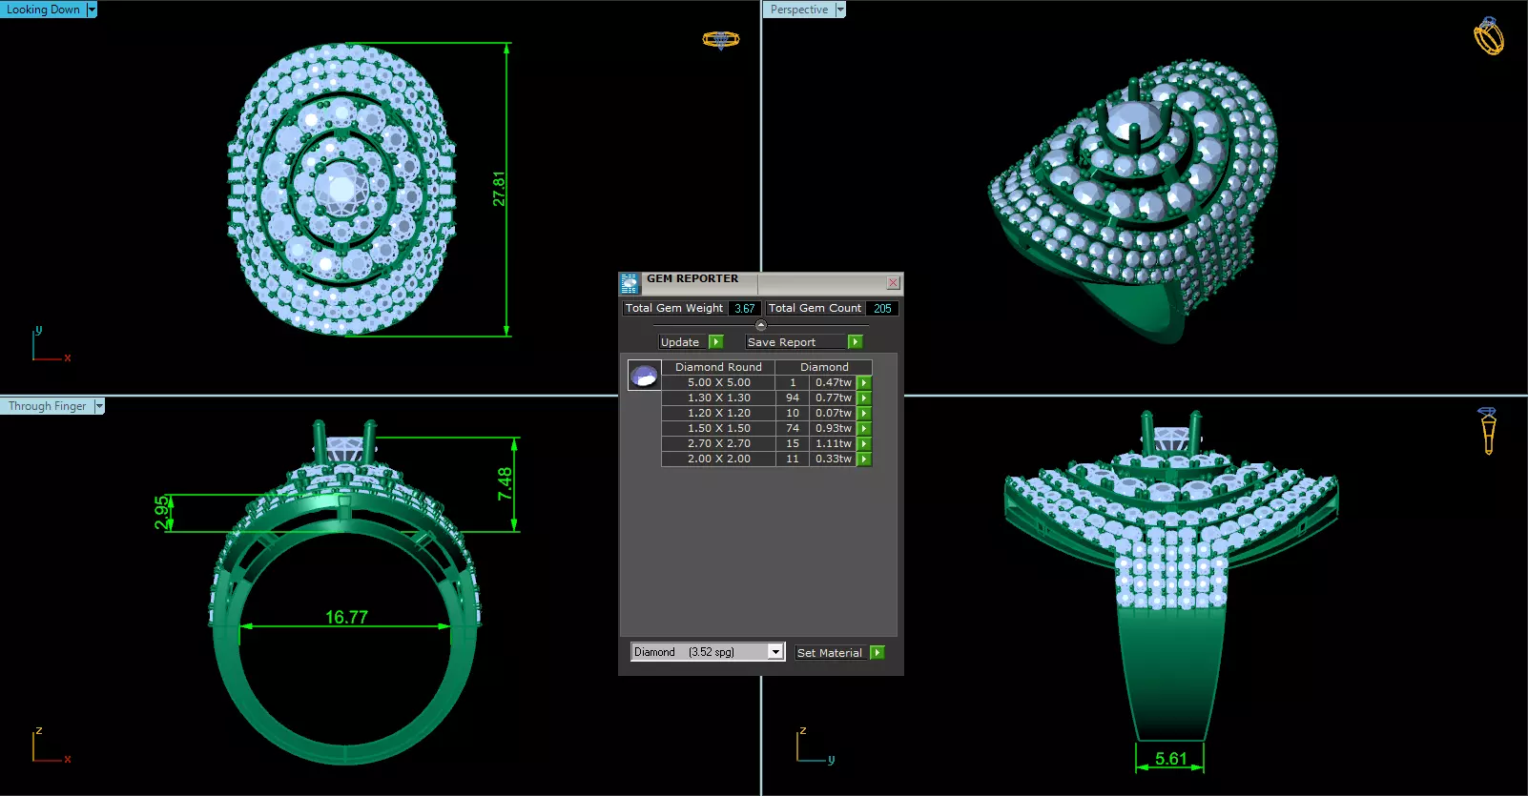The image size is (1528, 796).
Task: Click the Set Material button
Action: point(832,653)
